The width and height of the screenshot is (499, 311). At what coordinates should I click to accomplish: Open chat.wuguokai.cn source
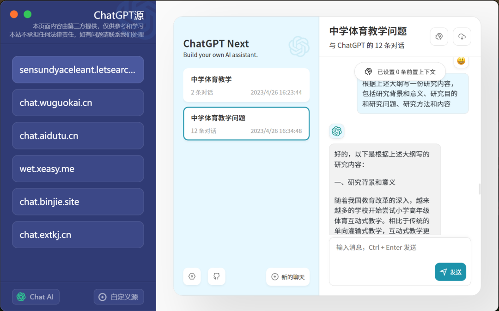[78, 102]
